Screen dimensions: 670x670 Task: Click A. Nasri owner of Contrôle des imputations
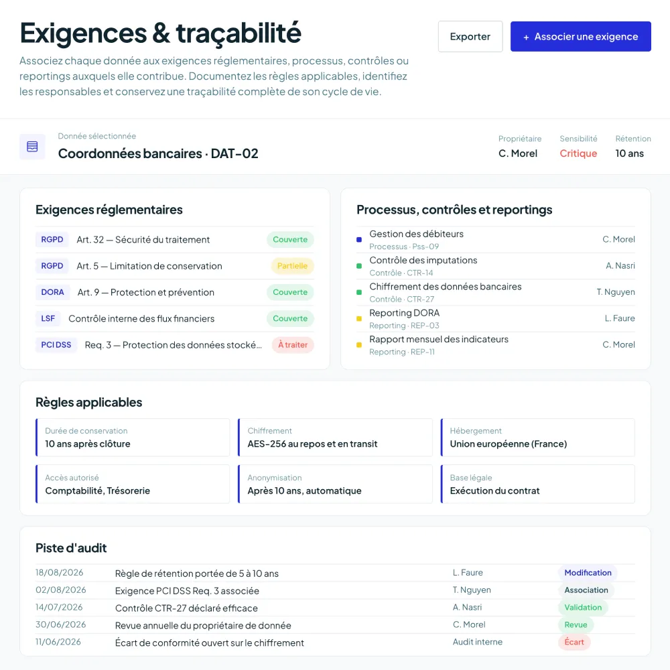click(x=620, y=266)
